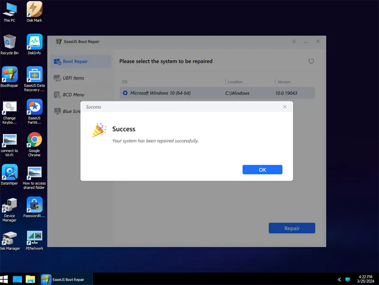Minimize the EaseUS Boot Repair window
Image resolution: width=379 pixels, height=285 pixels.
pyautogui.click(x=306, y=42)
